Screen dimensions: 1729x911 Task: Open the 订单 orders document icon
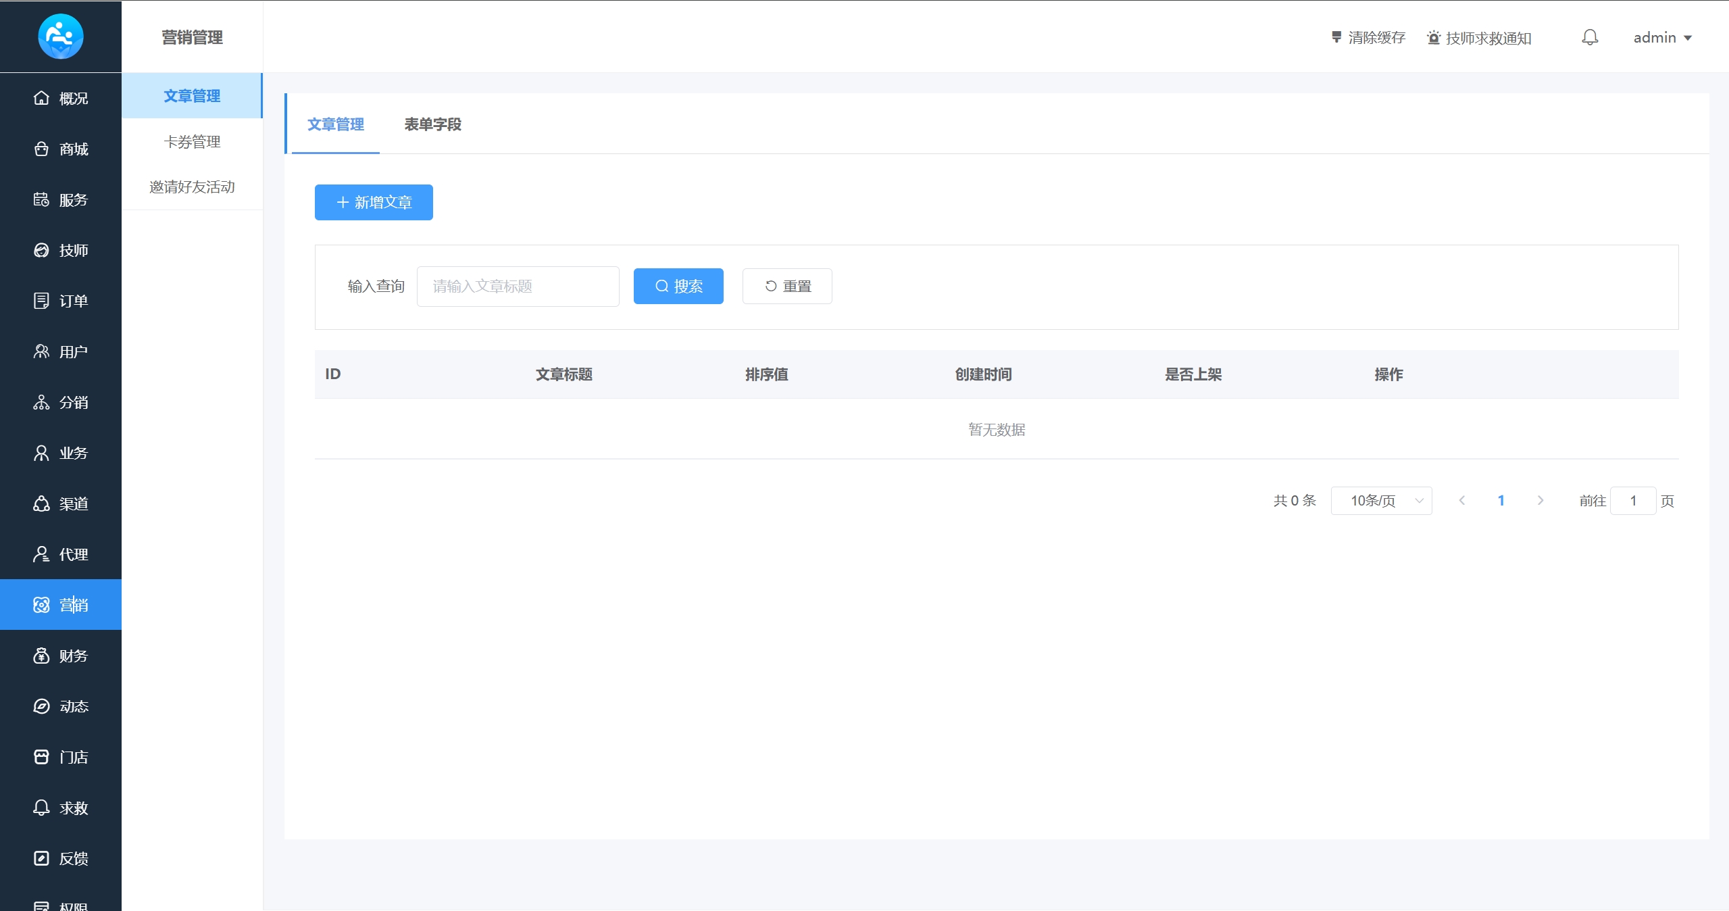[41, 301]
